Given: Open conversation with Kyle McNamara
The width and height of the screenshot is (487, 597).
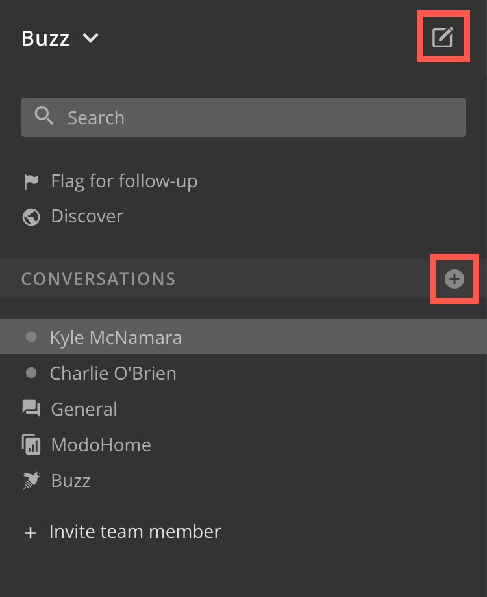Looking at the screenshot, I should coord(116,338).
